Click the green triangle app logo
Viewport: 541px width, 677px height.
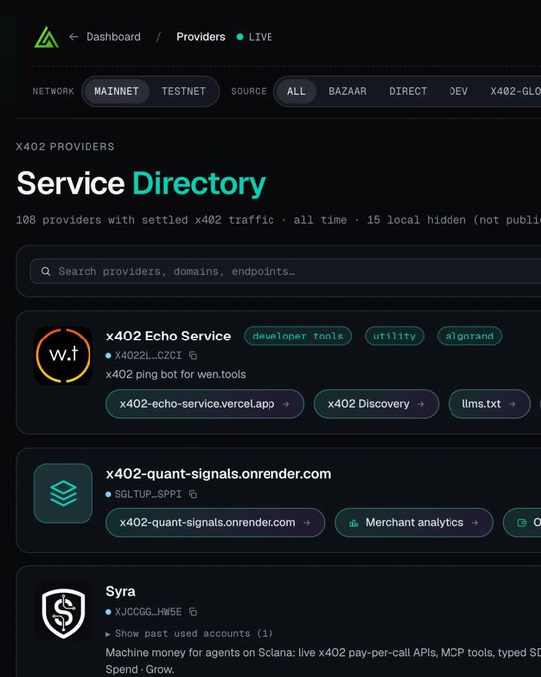click(46, 37)
